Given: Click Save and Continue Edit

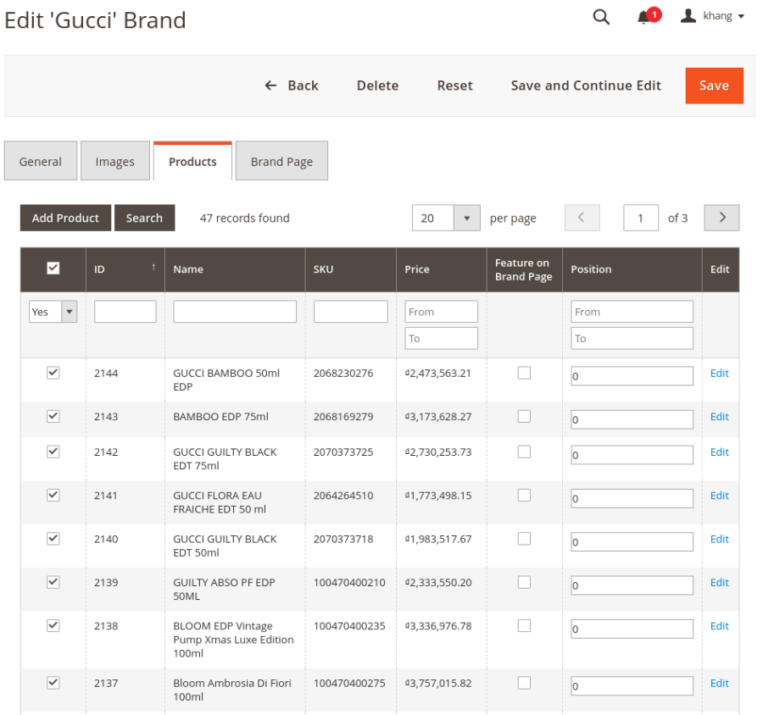Looking at the screenshot, I should coord(586,86).
